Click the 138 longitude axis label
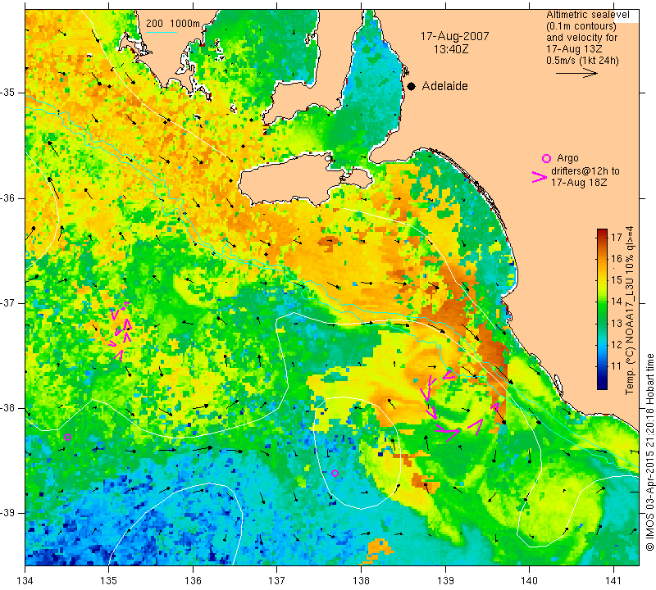 point(361,580)
